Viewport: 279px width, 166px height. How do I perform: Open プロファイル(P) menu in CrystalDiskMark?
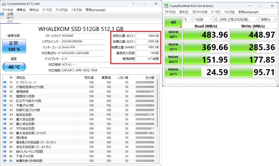point(200,12)
